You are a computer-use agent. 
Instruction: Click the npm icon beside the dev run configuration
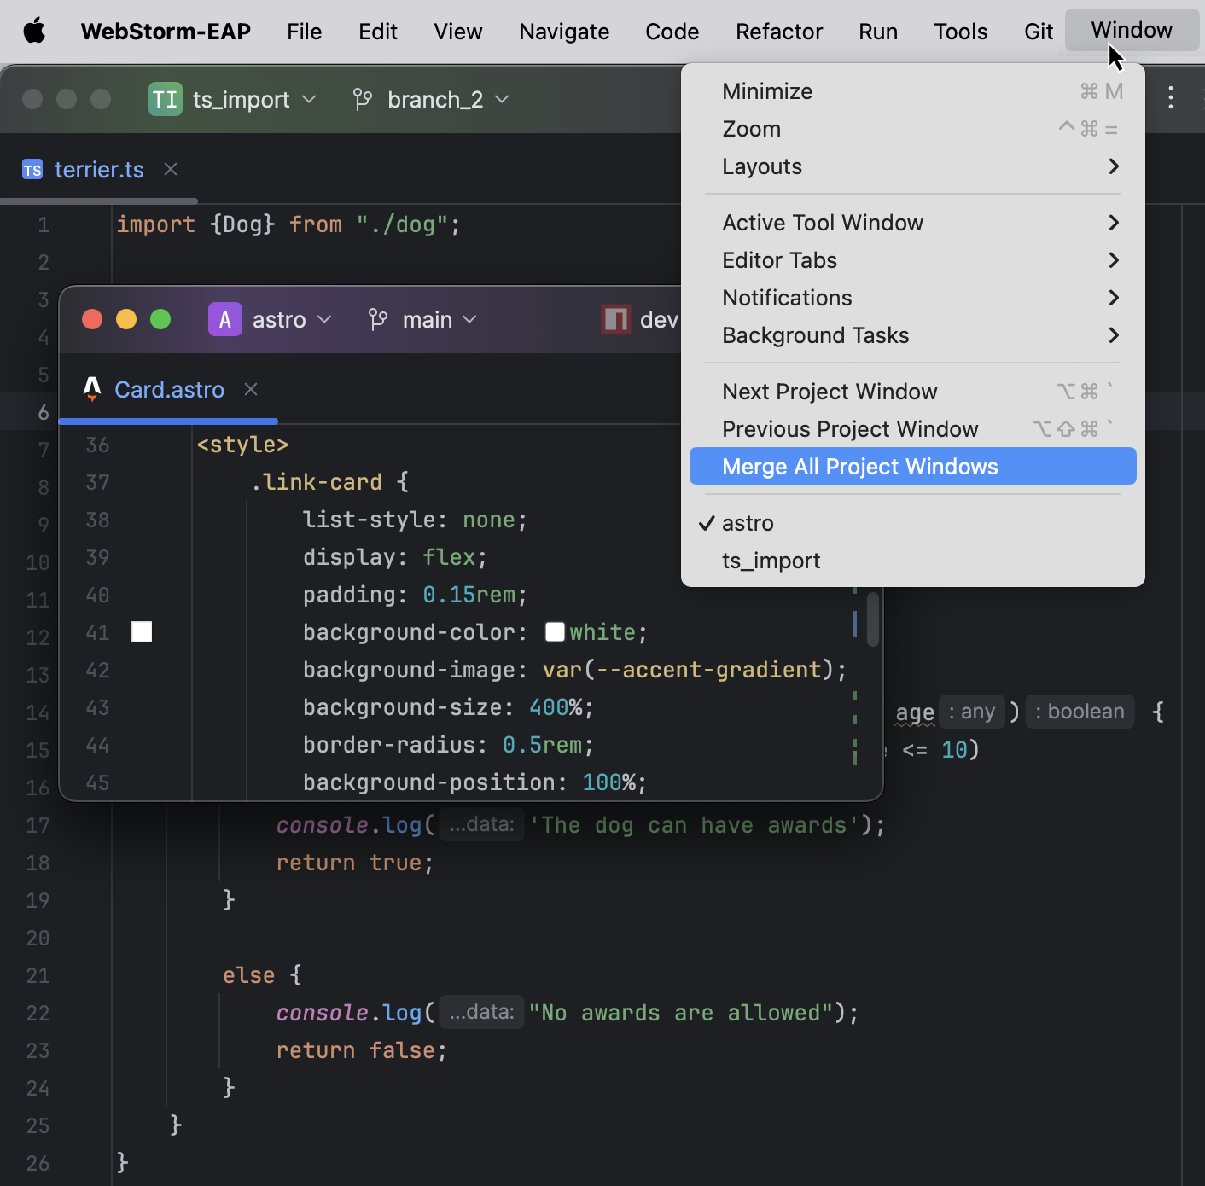(x=614, y=319)
